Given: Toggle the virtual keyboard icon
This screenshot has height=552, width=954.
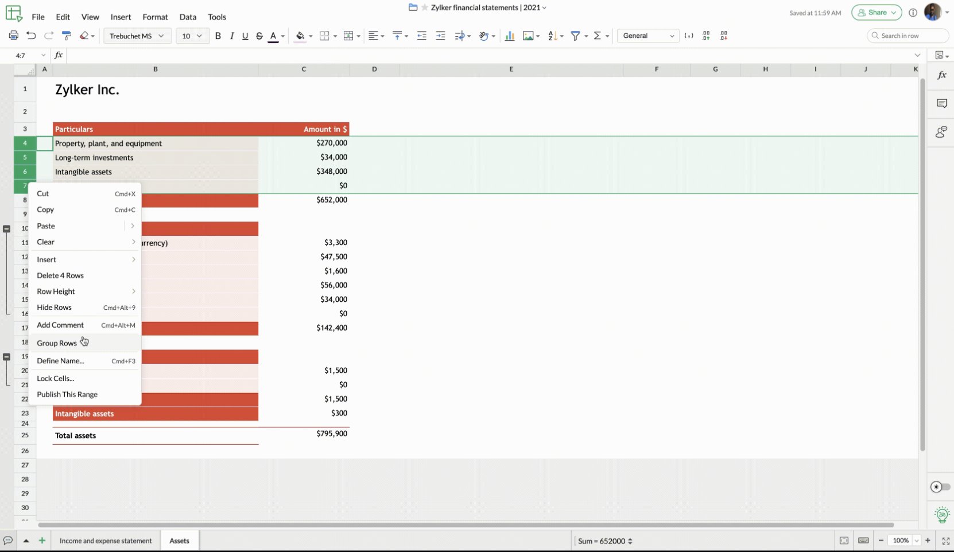Looking at the screenshot, I should pos(863,541).
